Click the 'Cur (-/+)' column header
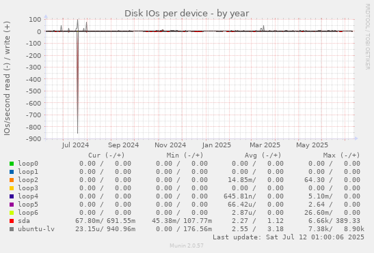The width and height of the screenshot is (374, 253). tap(107, 155)
